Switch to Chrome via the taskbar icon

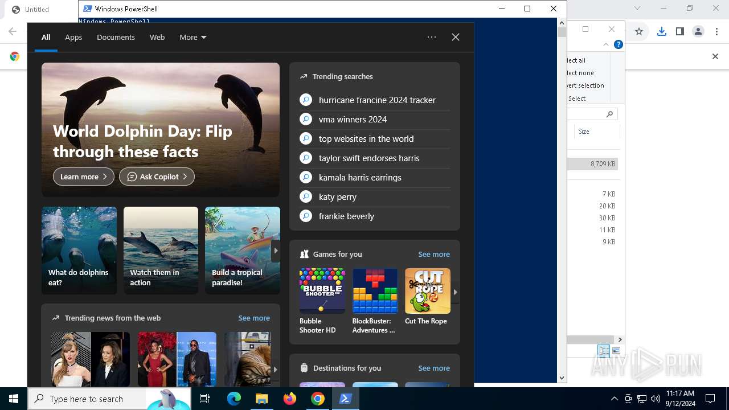(318, 399)
